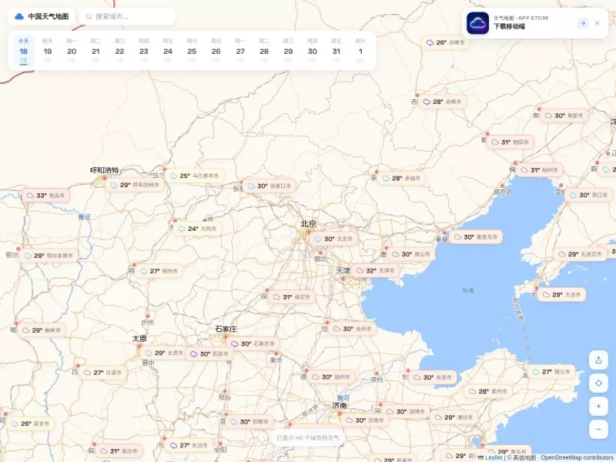Switch to tomorrow's date 19

click(48, 51)
